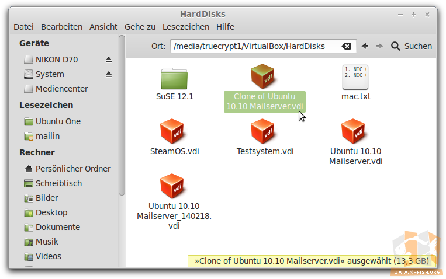Screen dimensions: 446x279
Task: Click the SteamOS.vdi file name label
Action: point(175,151)
